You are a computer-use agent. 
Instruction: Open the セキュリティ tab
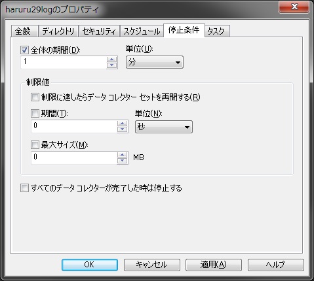pyautogui.click(x=99, y=31)
